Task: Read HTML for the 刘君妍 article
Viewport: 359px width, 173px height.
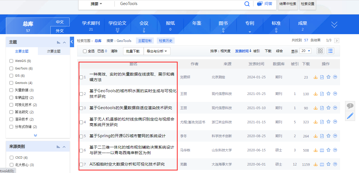Action: tap(322, 77)
